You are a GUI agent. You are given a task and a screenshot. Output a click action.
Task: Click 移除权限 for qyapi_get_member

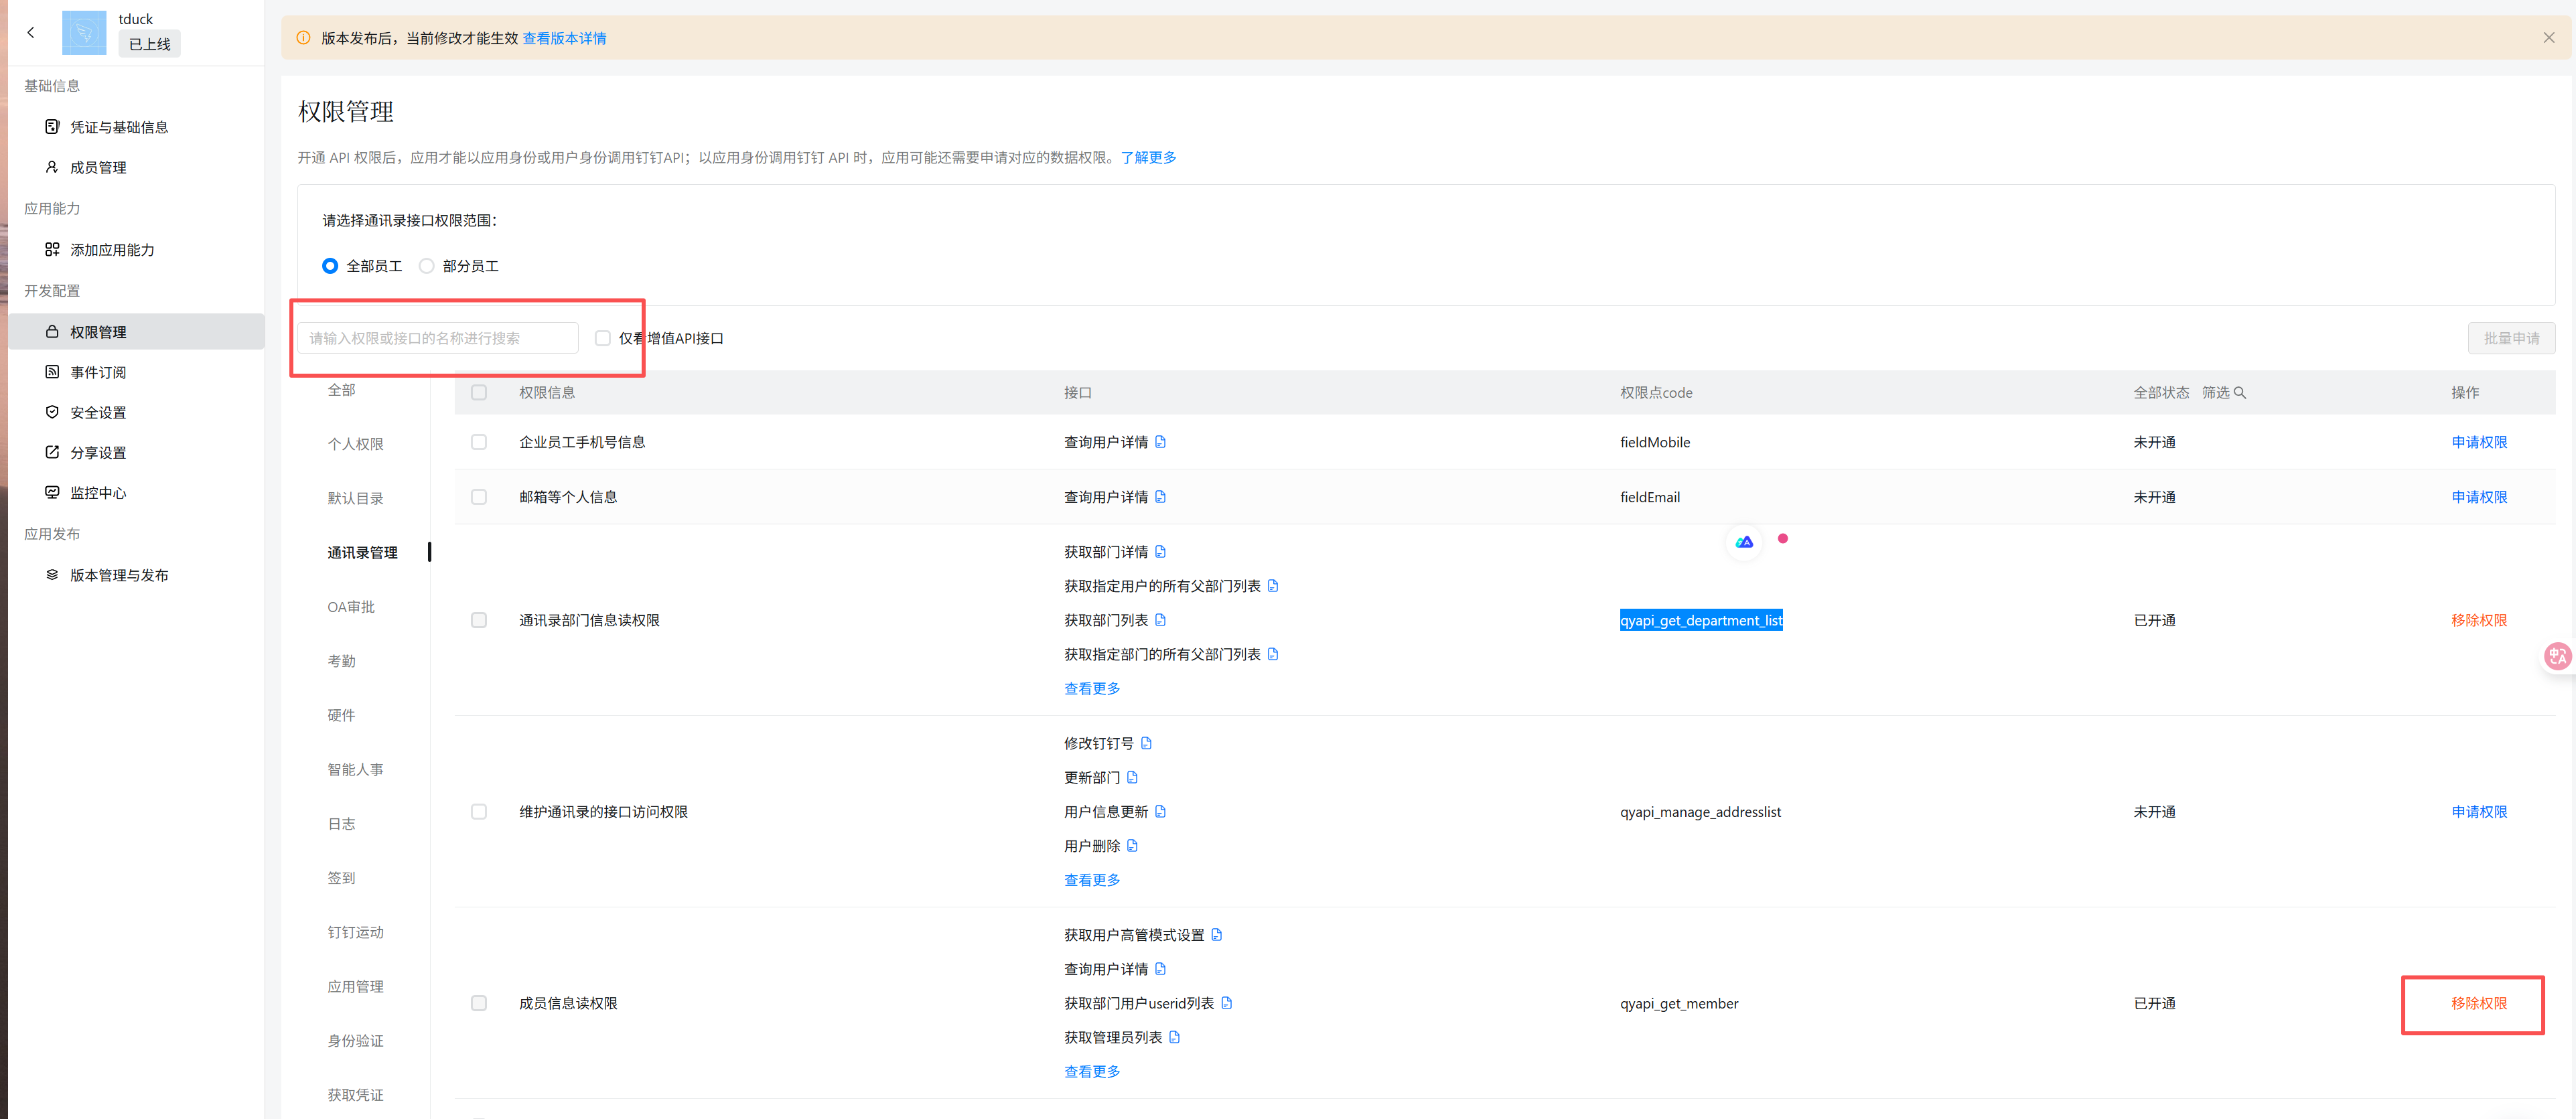click(2479, 1003)
